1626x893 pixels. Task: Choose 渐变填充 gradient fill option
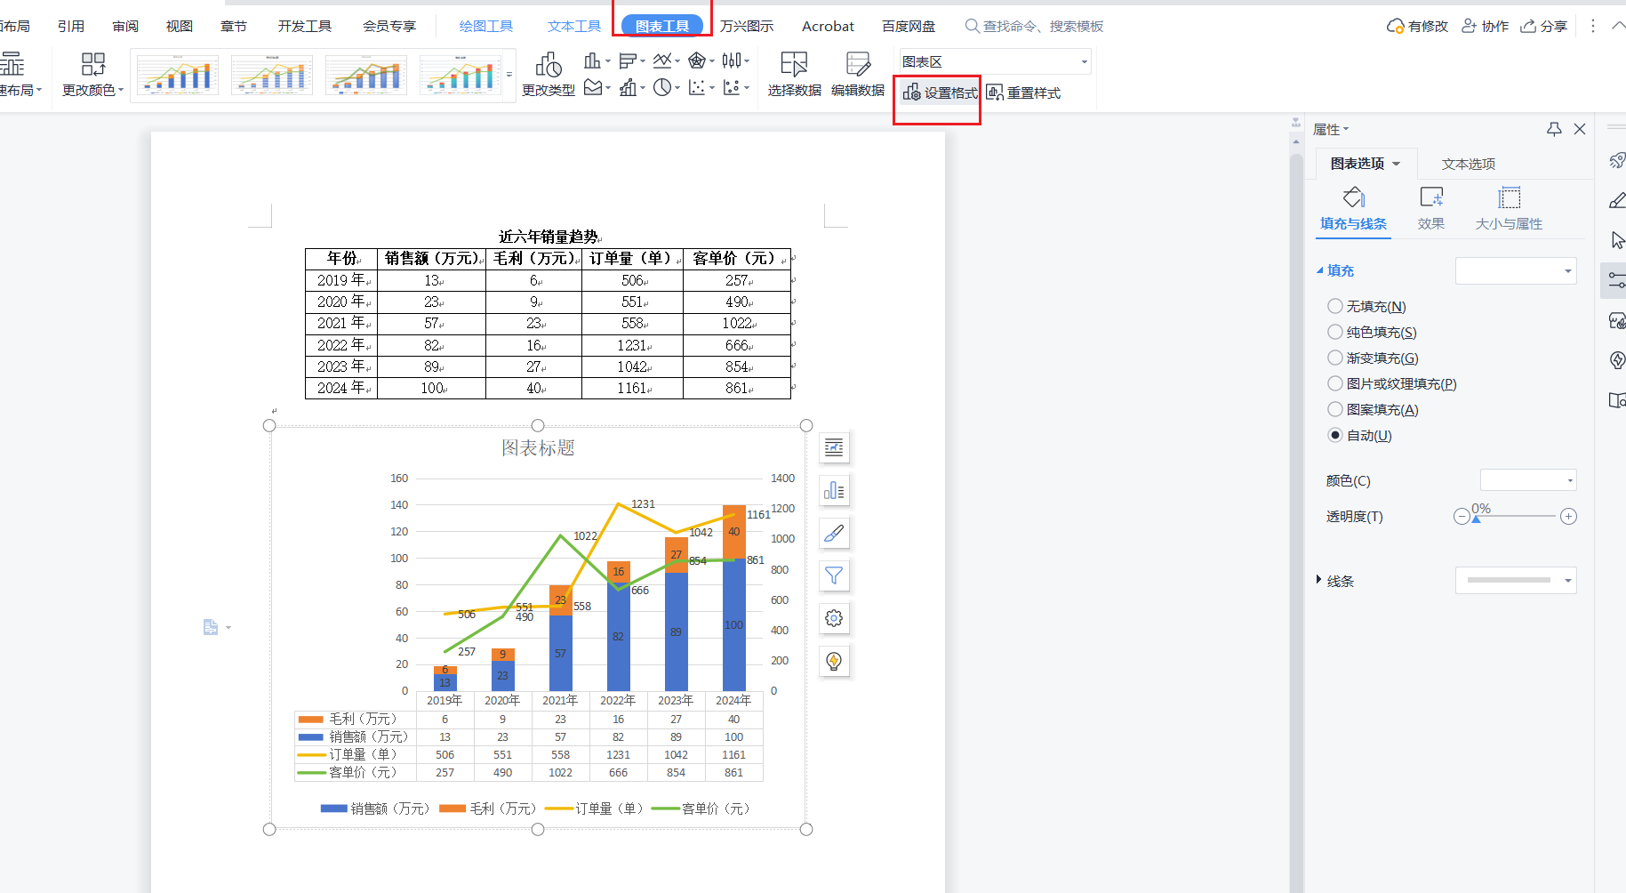click(x=1335, y=358)
